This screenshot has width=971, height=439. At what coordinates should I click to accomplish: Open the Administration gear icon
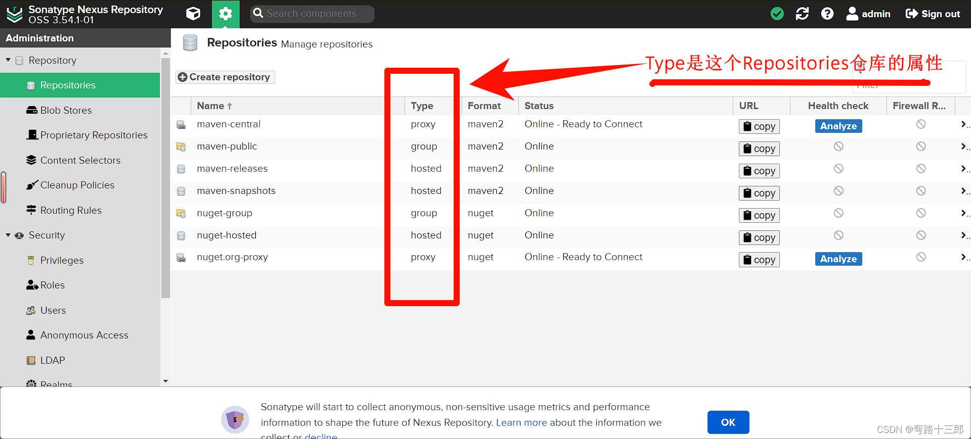coord(226,14)
